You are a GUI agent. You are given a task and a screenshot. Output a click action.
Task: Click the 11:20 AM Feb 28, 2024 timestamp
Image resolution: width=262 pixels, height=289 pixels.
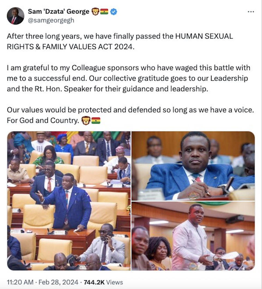pos(43,282)
